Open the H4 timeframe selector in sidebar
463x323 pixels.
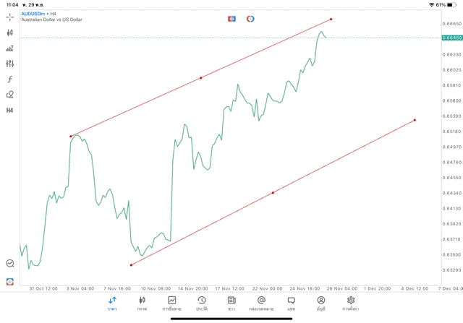9,111
